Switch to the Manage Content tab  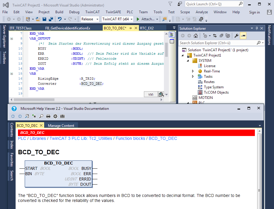click(61, 126)
